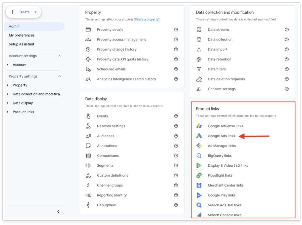Open Ad Manager links

(x=222, y=146)
